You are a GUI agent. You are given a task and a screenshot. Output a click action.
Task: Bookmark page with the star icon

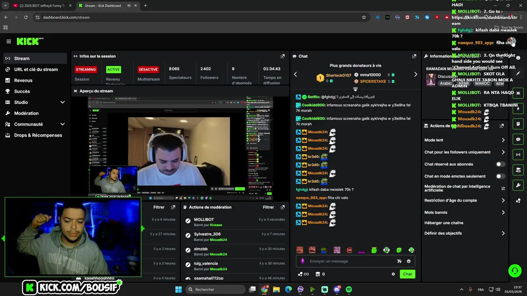(364, 17)
